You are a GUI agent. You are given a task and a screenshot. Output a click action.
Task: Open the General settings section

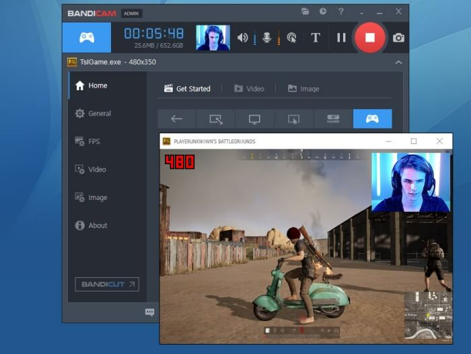[107, 114]
